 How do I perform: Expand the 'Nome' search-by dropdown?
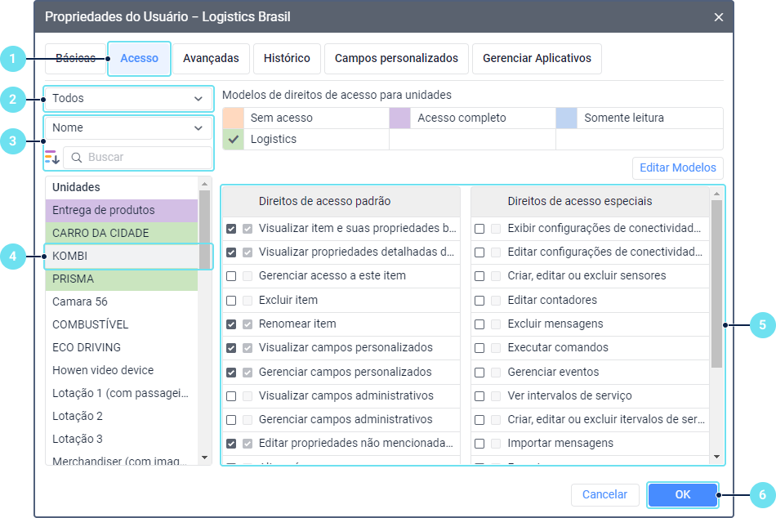[x=128, y=128]
